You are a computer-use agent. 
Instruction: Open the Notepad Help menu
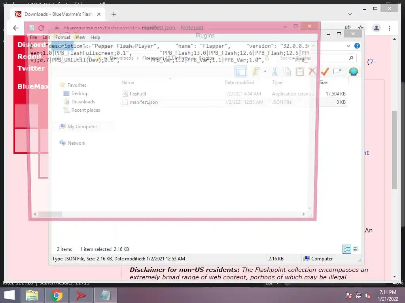(95, 37)
